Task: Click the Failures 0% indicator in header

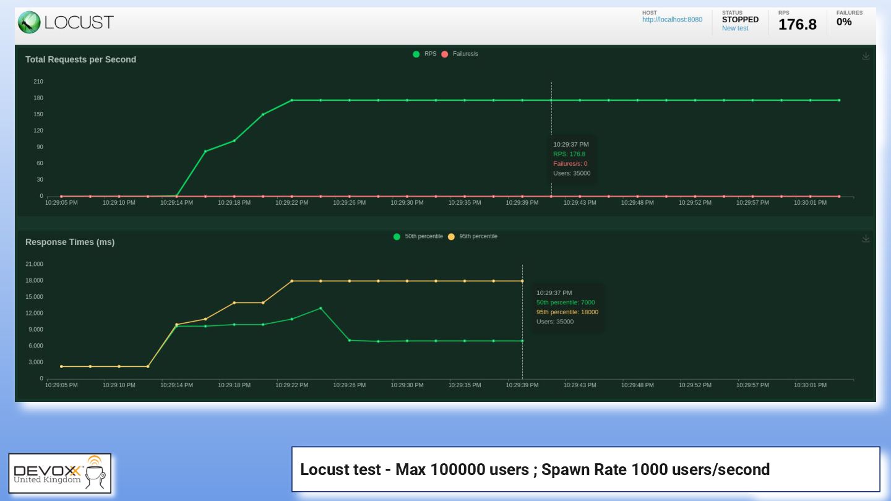Action: [x=844, y=22]
